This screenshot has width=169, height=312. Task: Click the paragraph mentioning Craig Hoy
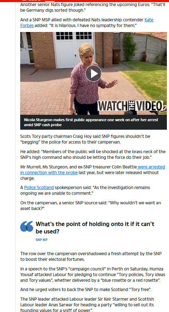click(85, 139)
